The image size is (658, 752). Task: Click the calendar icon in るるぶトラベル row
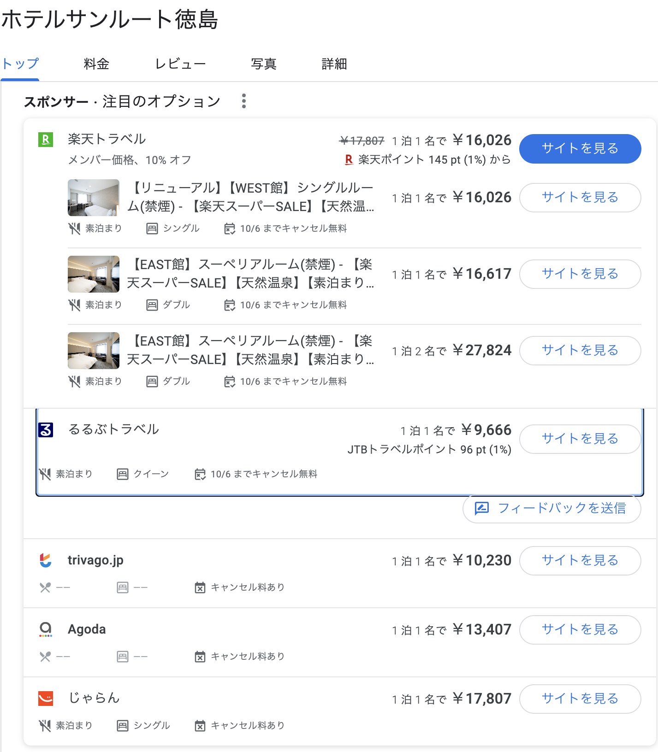point(200,474)
